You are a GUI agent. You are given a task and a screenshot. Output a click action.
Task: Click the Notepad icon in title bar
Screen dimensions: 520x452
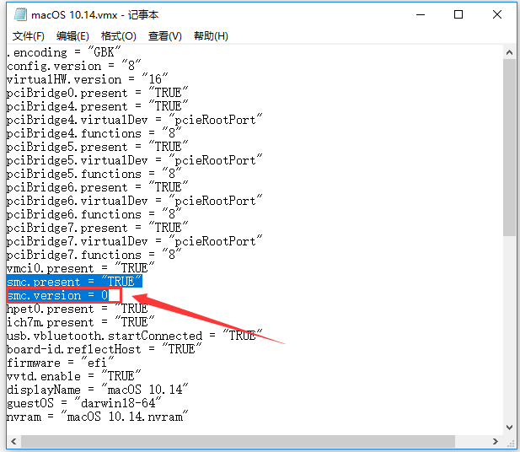[20, 15]
